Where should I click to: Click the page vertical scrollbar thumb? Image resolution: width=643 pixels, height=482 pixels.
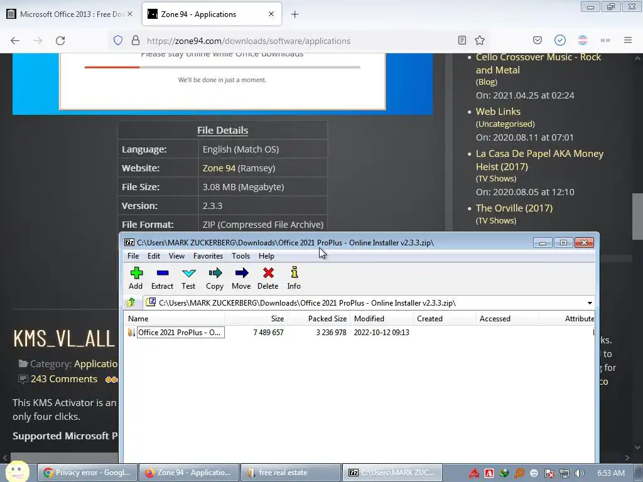coord(637,216)
